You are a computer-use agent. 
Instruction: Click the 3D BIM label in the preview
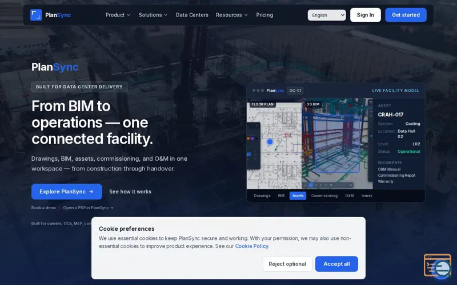tap(313, 104)
